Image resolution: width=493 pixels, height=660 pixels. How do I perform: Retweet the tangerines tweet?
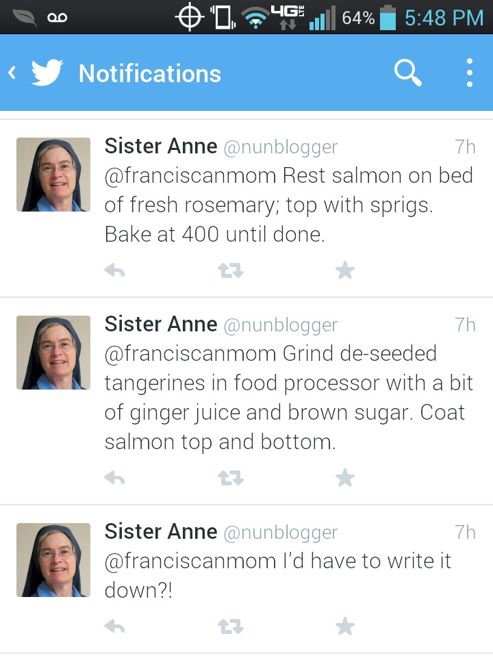coord(229,478)
